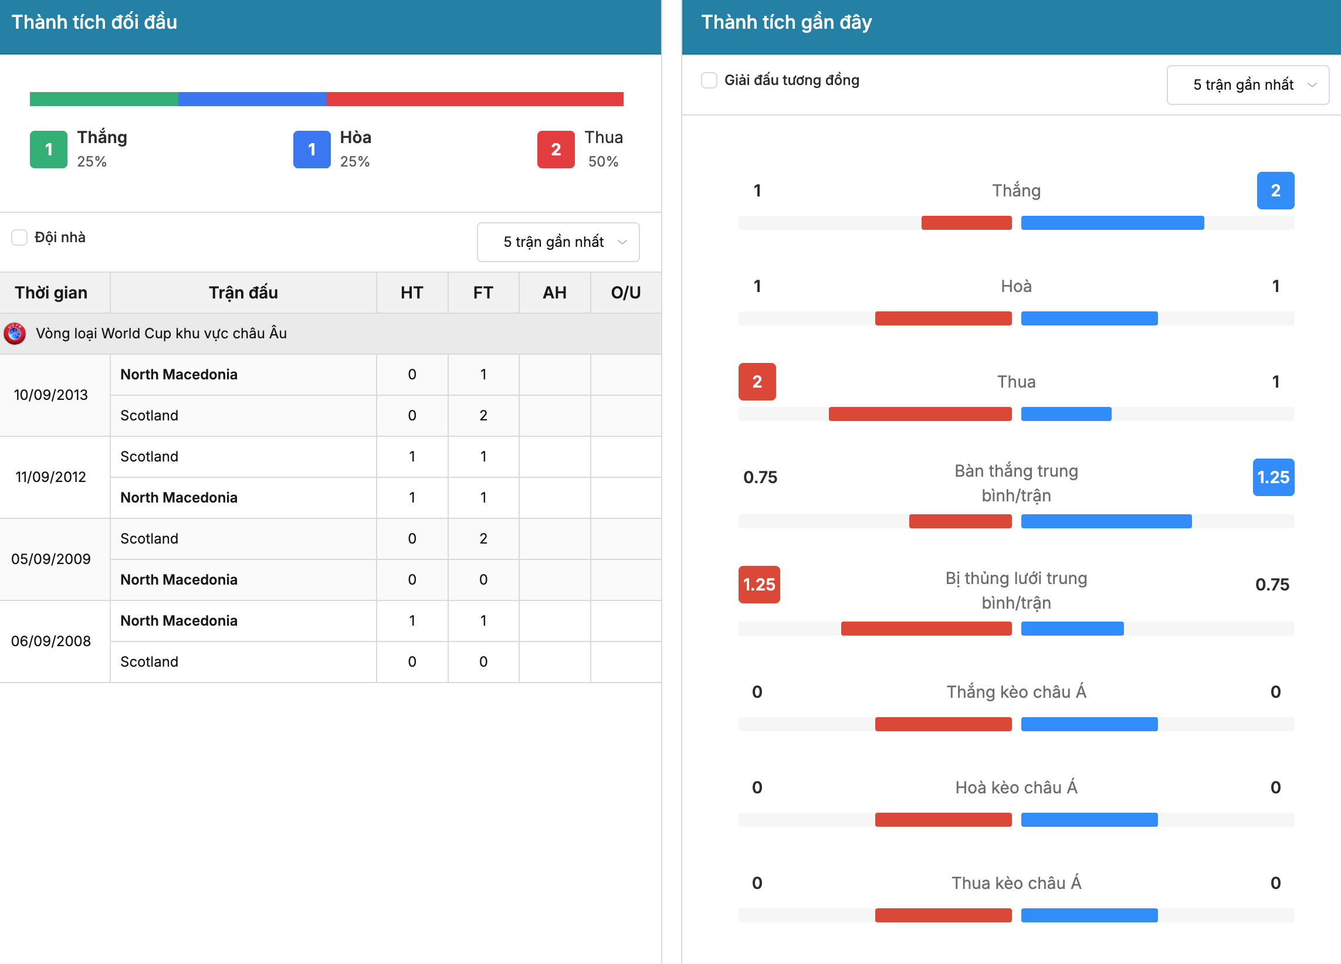Screen dimensions: 1341x964
Task: Click the Thắng kèo châu Á label
Action: tap(1016, 691)
